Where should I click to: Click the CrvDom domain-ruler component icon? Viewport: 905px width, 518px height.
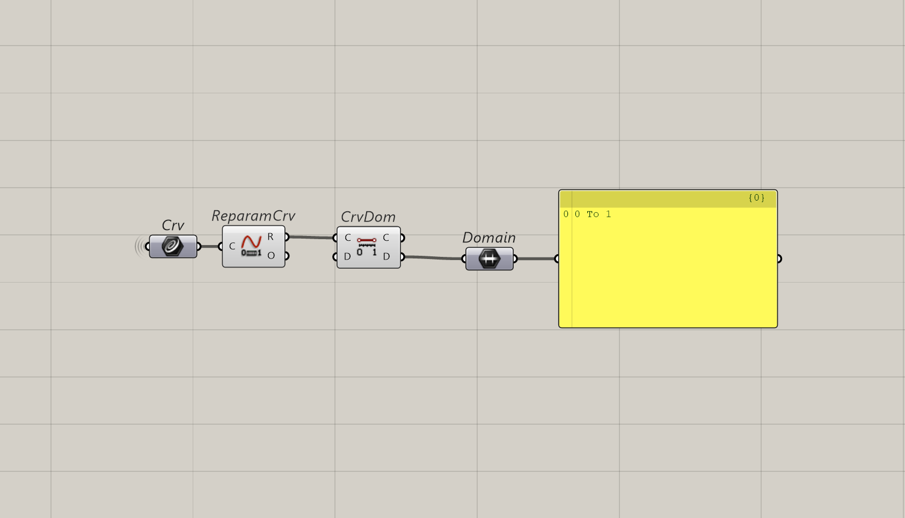[x=367, y=247]
